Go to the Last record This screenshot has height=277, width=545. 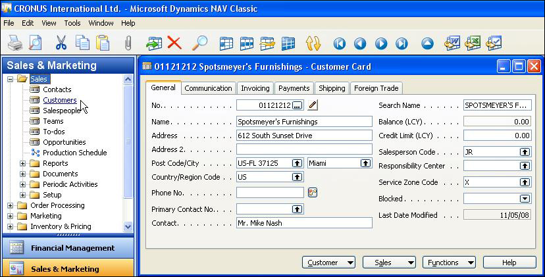pyautogui.click(x=402, y=44)
